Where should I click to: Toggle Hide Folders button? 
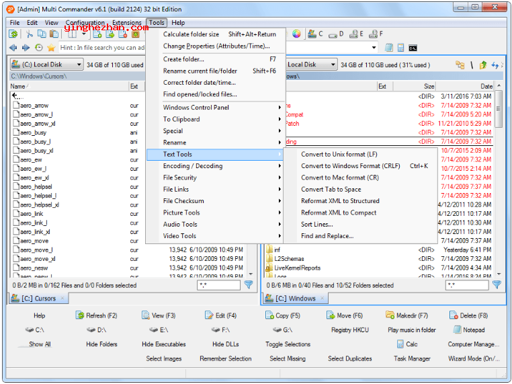101,344
